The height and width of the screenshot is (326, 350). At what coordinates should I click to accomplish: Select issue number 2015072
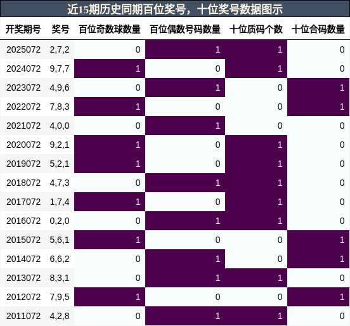coord(23,240)
